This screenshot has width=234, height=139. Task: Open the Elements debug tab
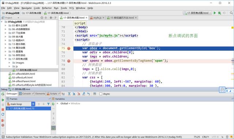[x=40, y=93]
